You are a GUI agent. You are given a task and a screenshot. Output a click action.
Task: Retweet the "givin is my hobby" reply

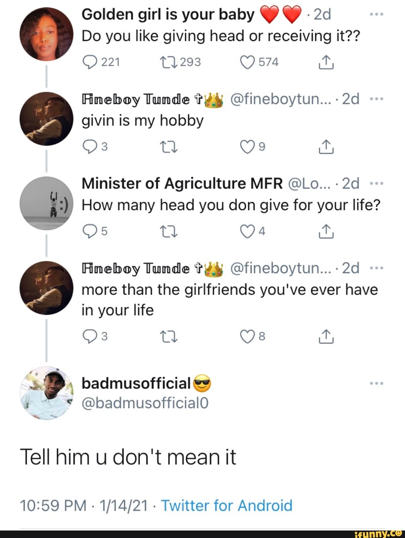click(168, 147)
